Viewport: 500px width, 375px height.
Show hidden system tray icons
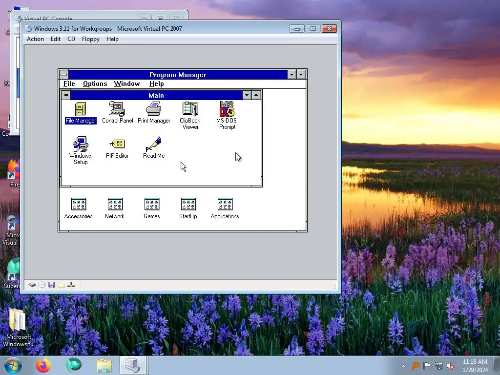pyautogui.click(x=403, y=366)
